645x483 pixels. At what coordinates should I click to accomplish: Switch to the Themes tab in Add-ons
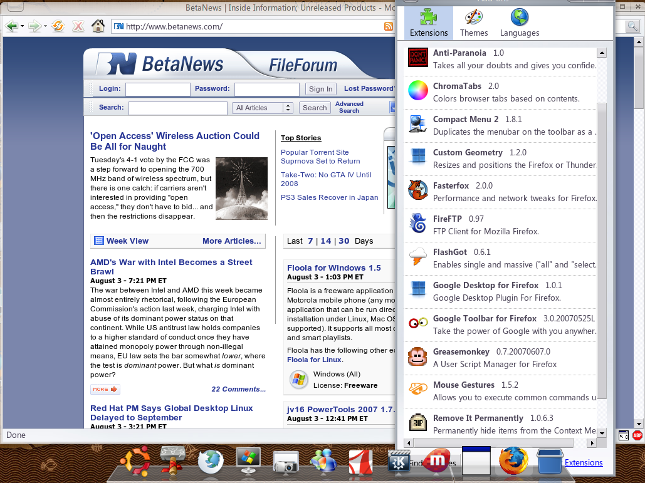474,23
